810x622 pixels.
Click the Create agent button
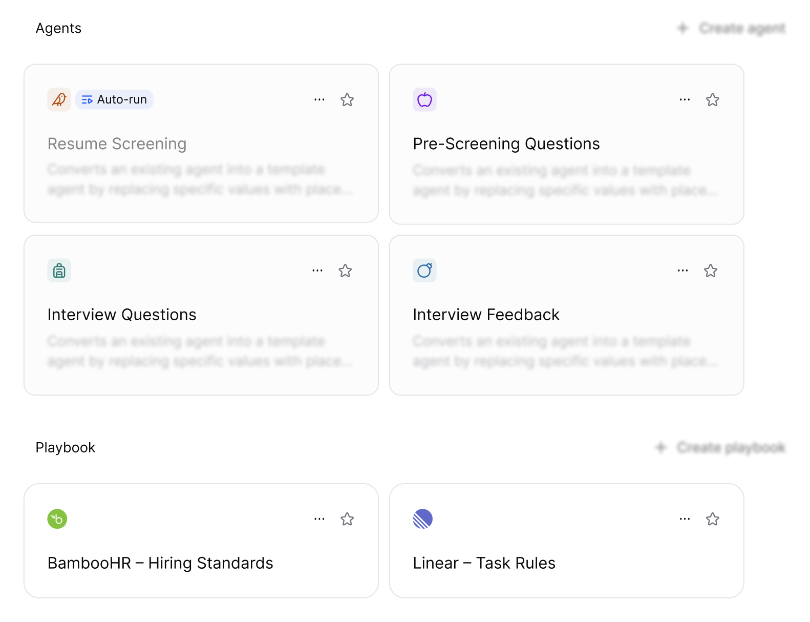[731, 28]
